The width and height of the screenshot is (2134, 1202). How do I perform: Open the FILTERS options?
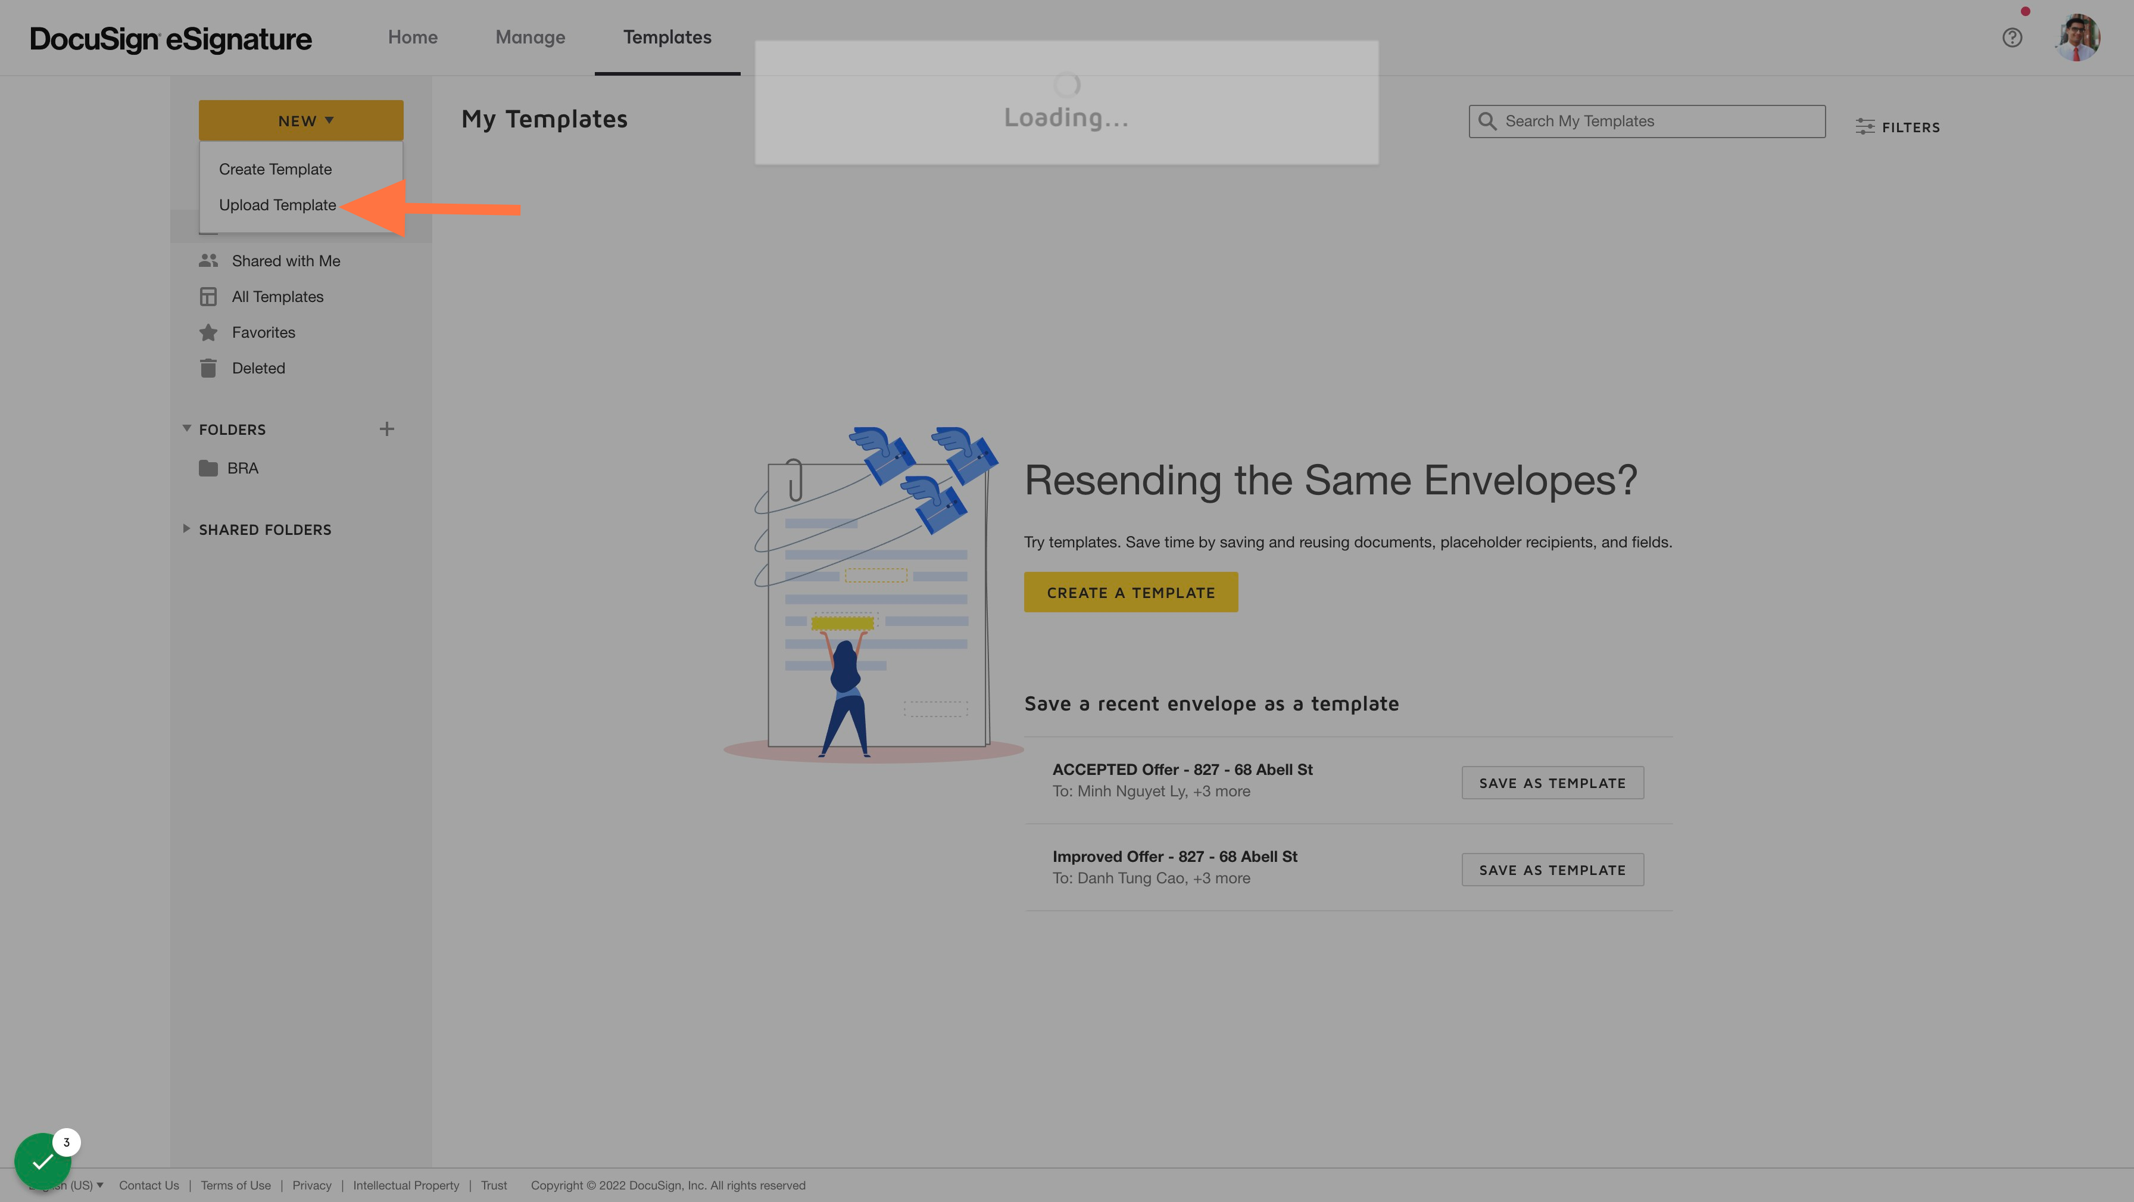coord(1897,127)
